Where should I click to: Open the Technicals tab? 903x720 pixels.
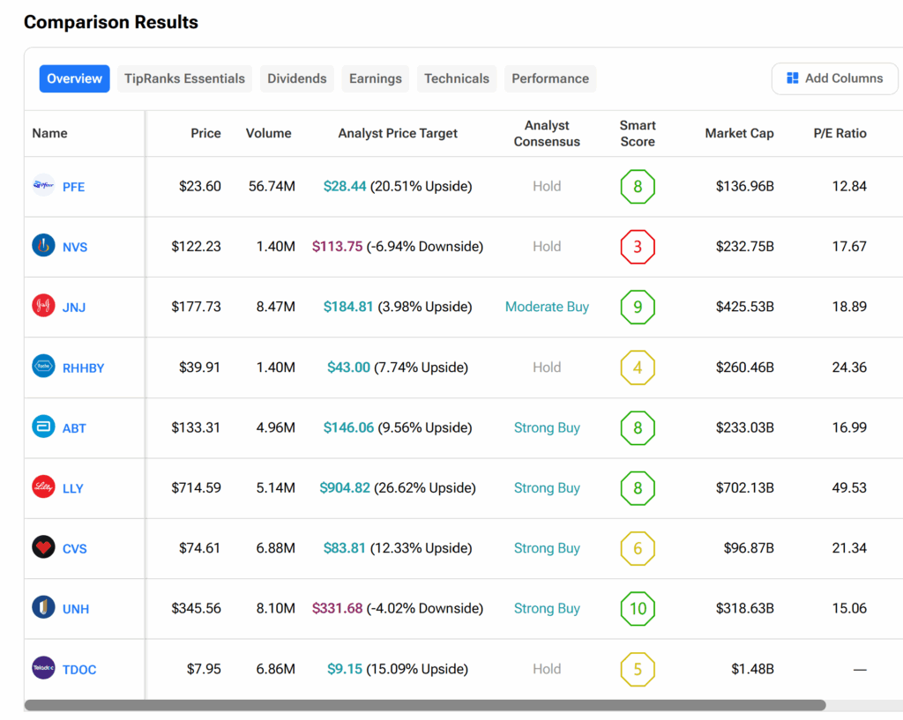click(x=457, y=78)
